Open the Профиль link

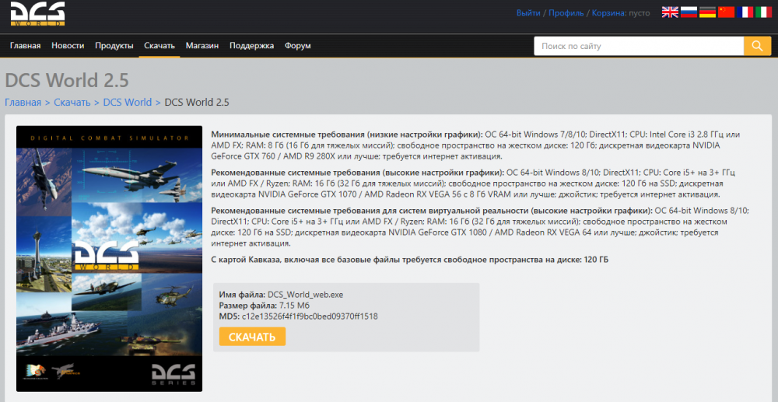point(566,13)
